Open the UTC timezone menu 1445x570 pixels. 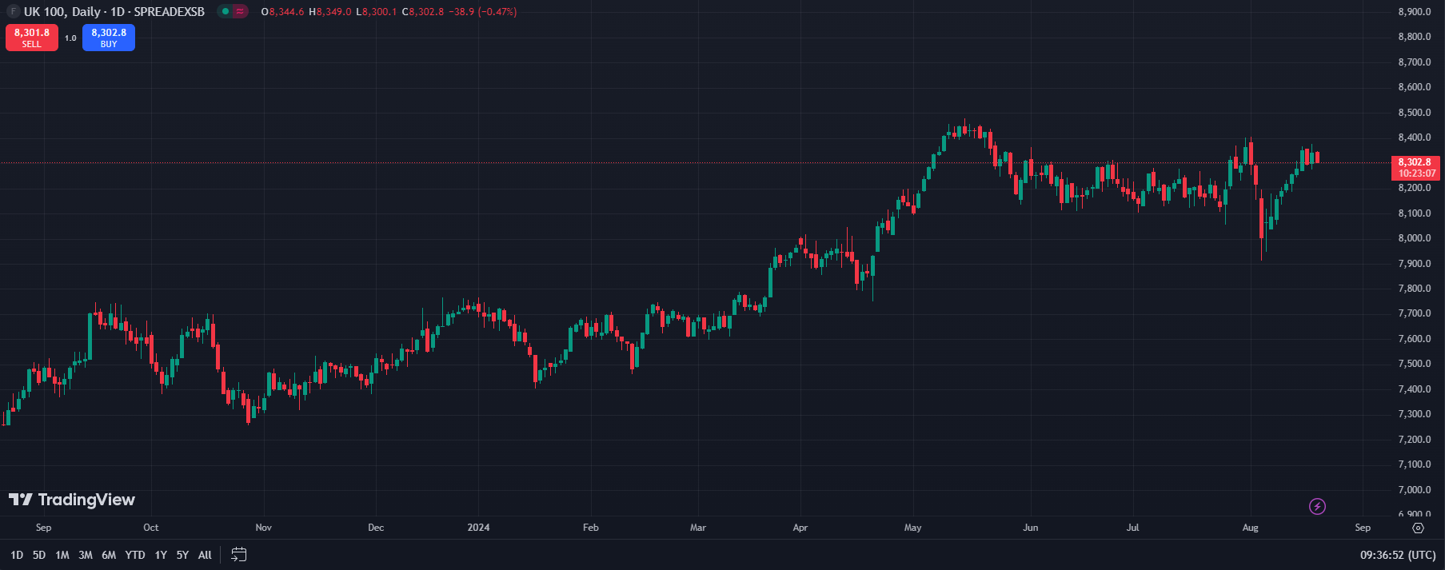[1398, 555]
